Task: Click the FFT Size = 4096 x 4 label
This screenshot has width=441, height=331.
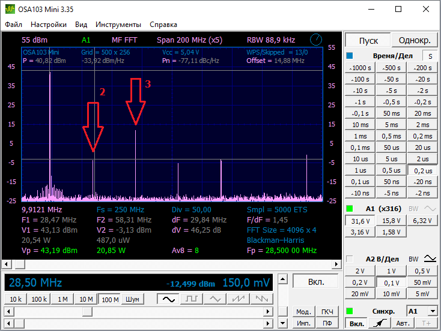Action: coord(282,230)
